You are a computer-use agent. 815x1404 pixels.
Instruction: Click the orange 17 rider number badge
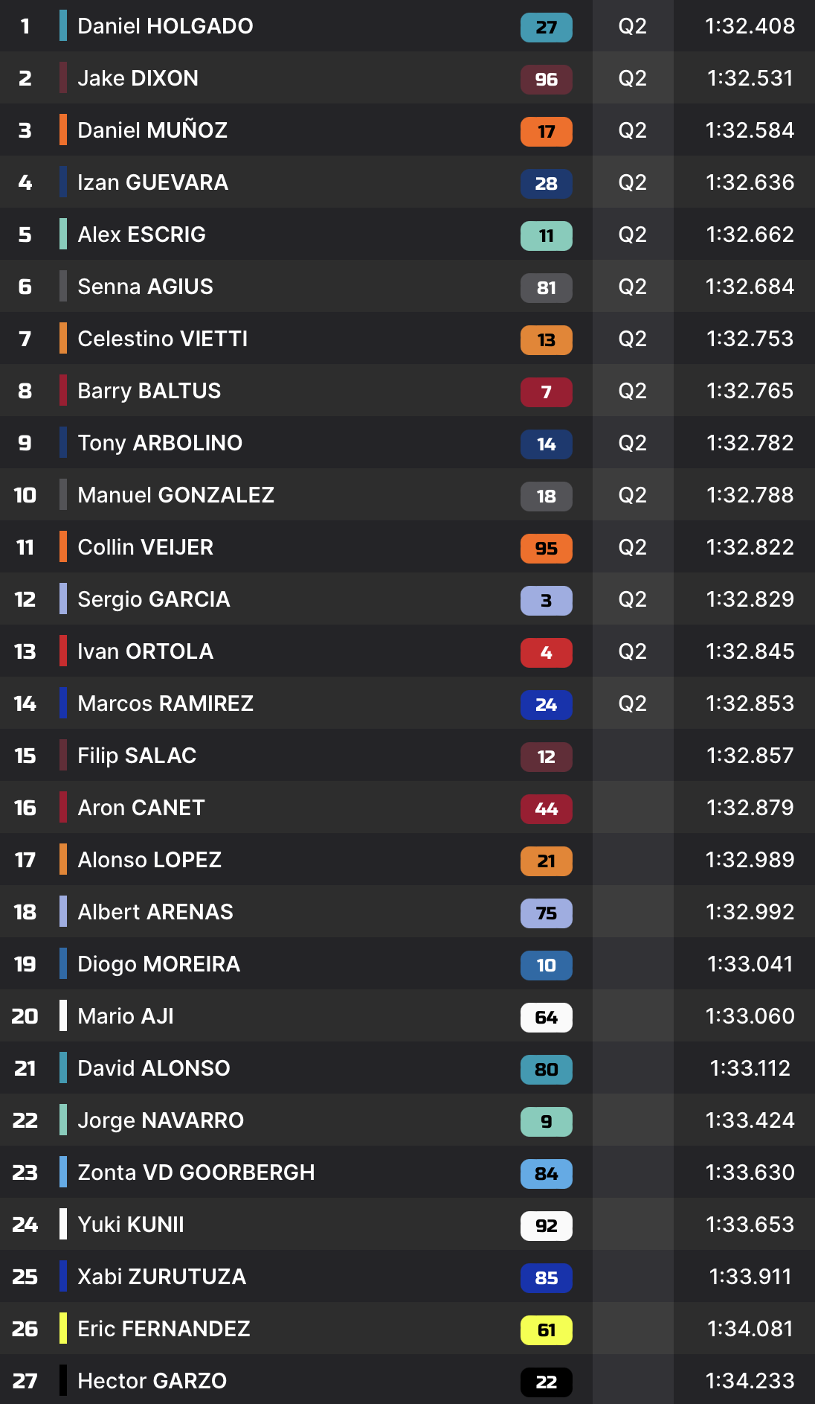pyautogui.click(x=546, y=131)
